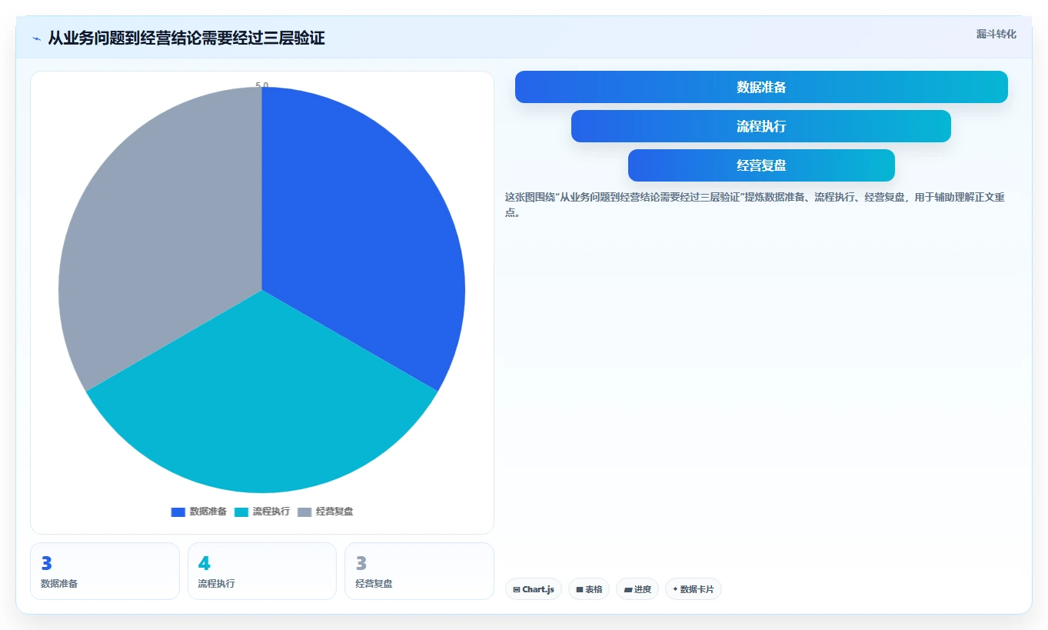Click the description paragraph starting 这张图围绕
The height and width of the screenshot is (630, 1048).
[755, 205]
